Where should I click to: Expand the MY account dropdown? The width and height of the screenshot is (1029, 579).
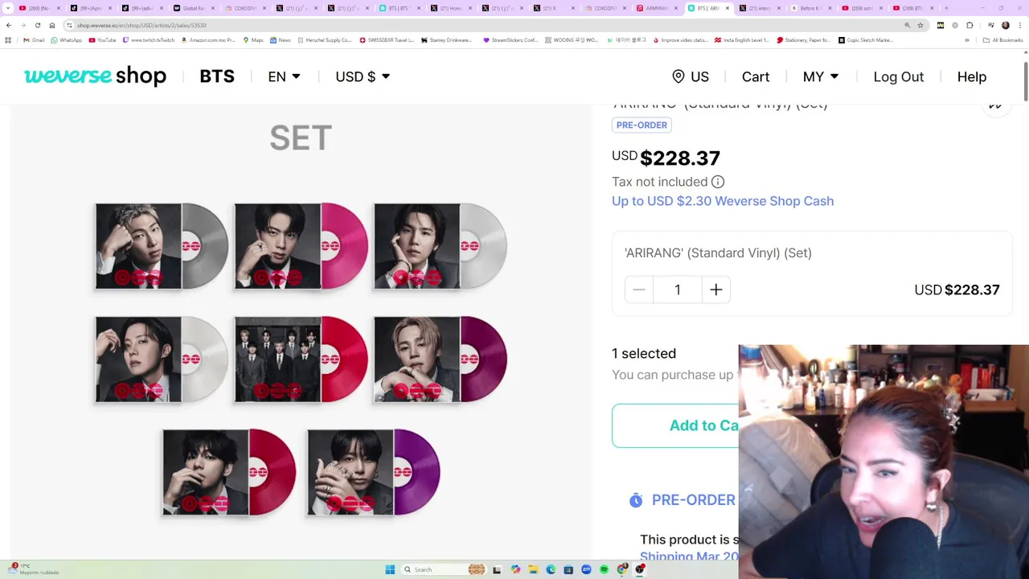coord(821,76)
